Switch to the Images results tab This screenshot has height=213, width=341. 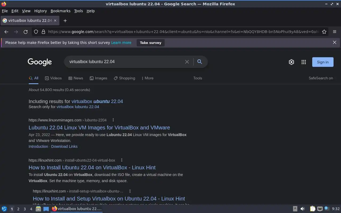tap(98, 78)
